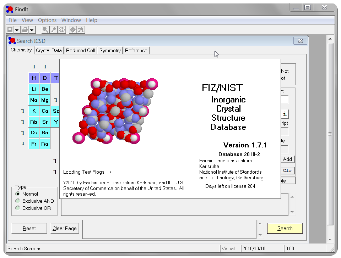Click the row selector mark left of K
341x258 pixels.
click(23, 111)
